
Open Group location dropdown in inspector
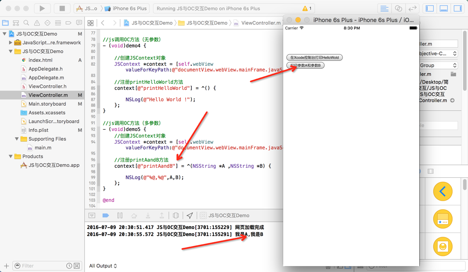click(x=438, y=65)
